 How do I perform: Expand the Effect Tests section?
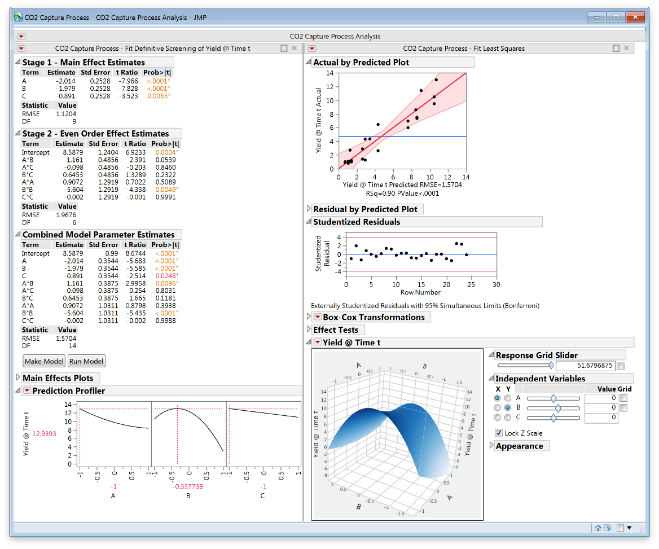[309, 329]
